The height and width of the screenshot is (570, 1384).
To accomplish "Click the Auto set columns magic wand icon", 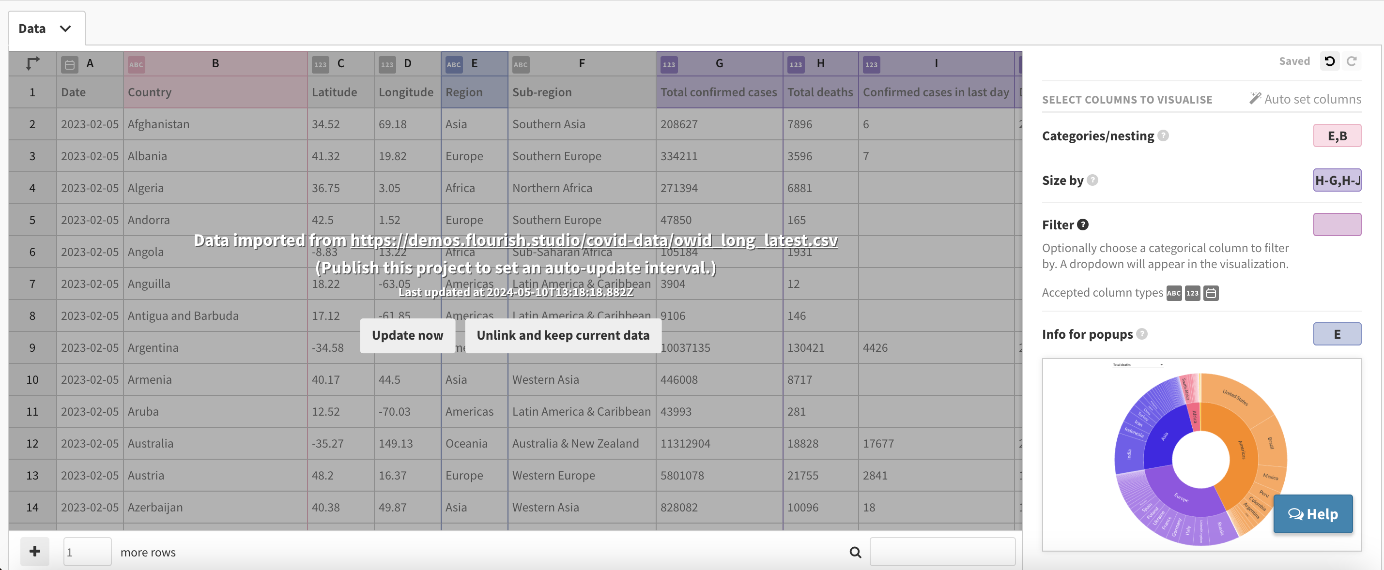I will point(1256,98).
